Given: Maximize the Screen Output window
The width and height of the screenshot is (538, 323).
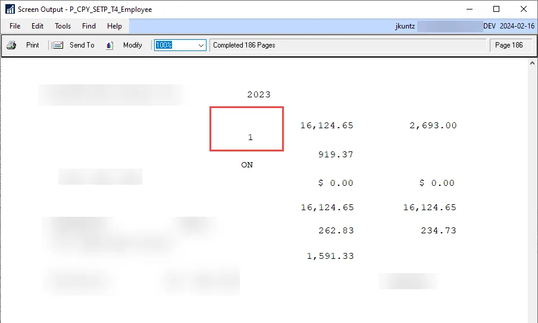Looking at the screenshot, I should pyautogui.click(x=496, y=9).
